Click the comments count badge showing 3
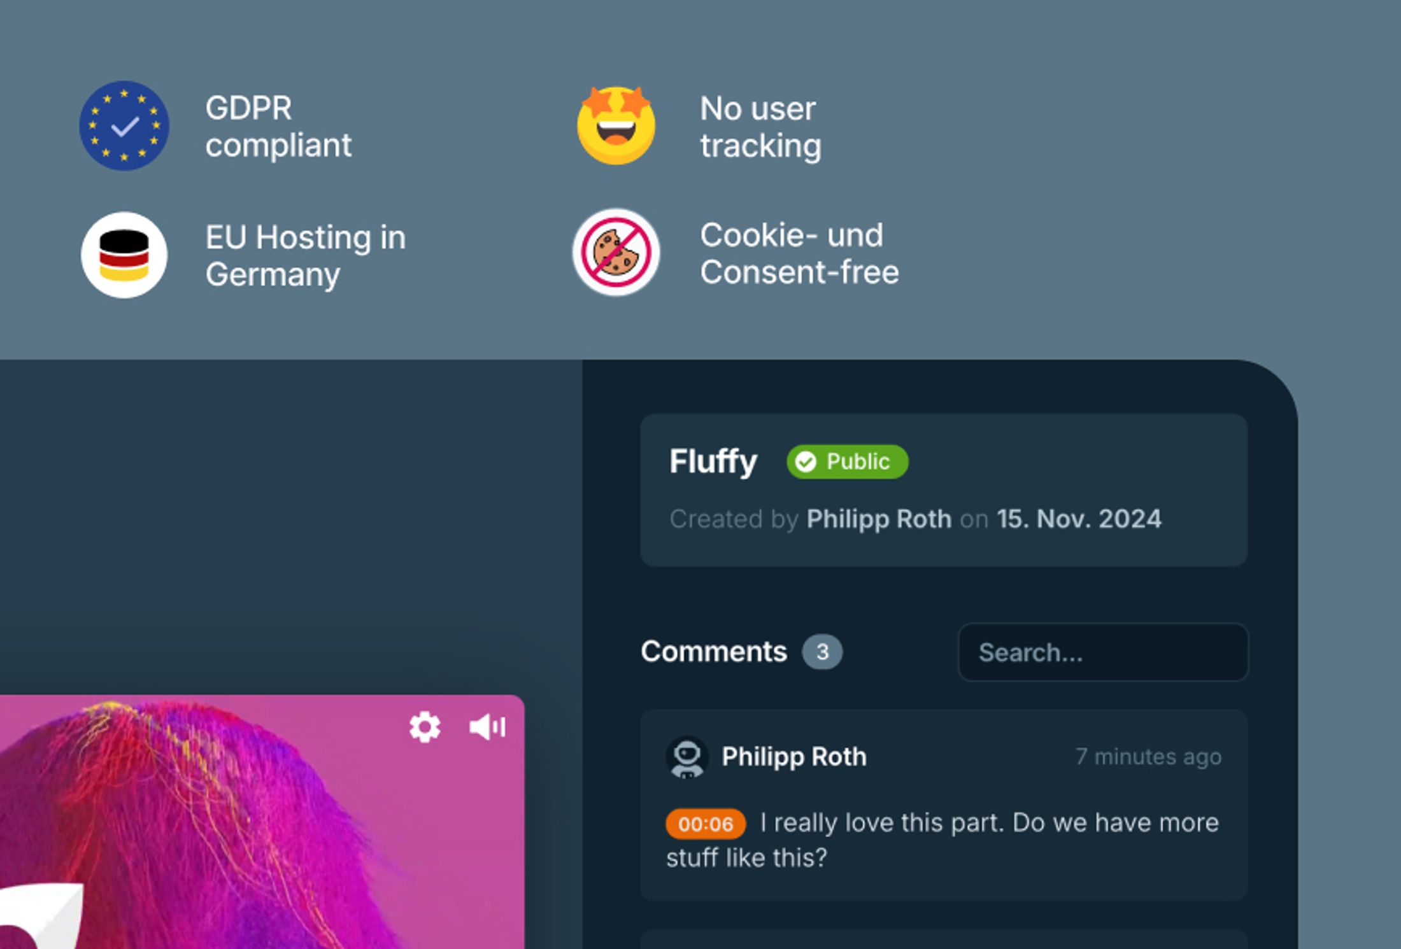The width and height of the screenshot is (1401, 949). click(821, 652)
